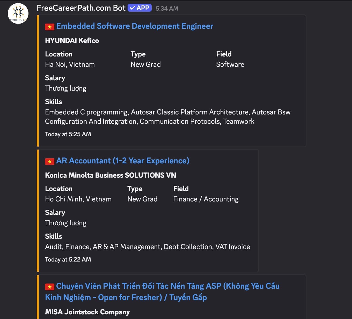Click Vietnam flag beside AR Accountant title
The image size is (352, 319).
50,161
